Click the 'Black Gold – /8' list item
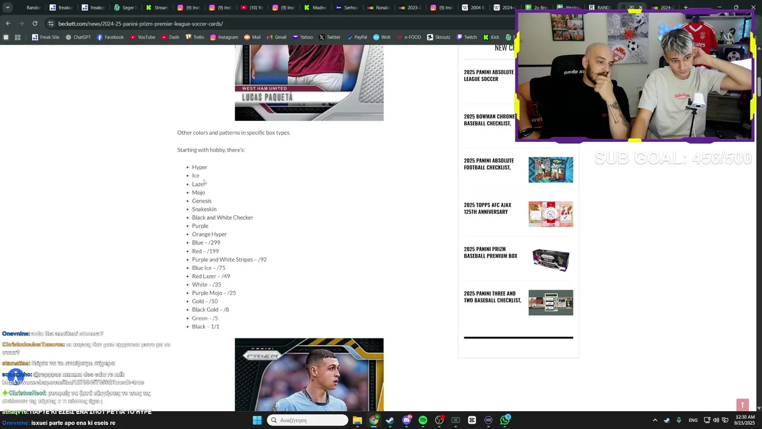Viewport: 762px width, 429px height. point(210,309)
